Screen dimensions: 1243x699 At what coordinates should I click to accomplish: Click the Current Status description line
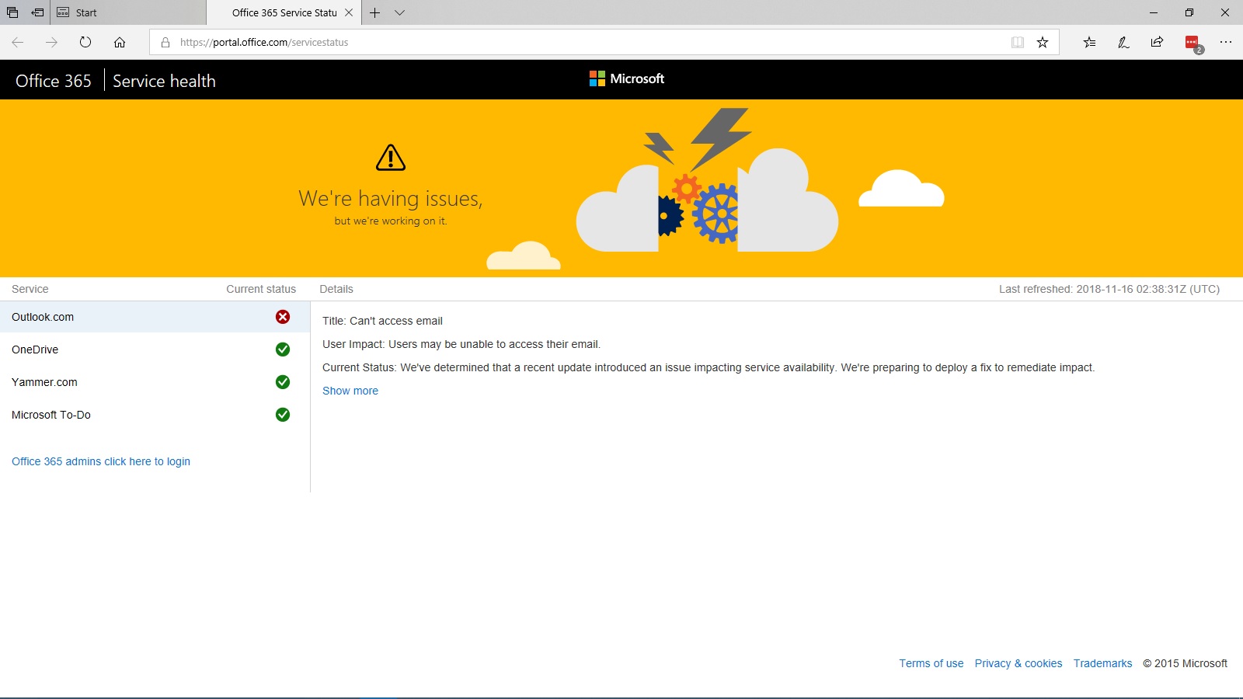click(709, 367)
